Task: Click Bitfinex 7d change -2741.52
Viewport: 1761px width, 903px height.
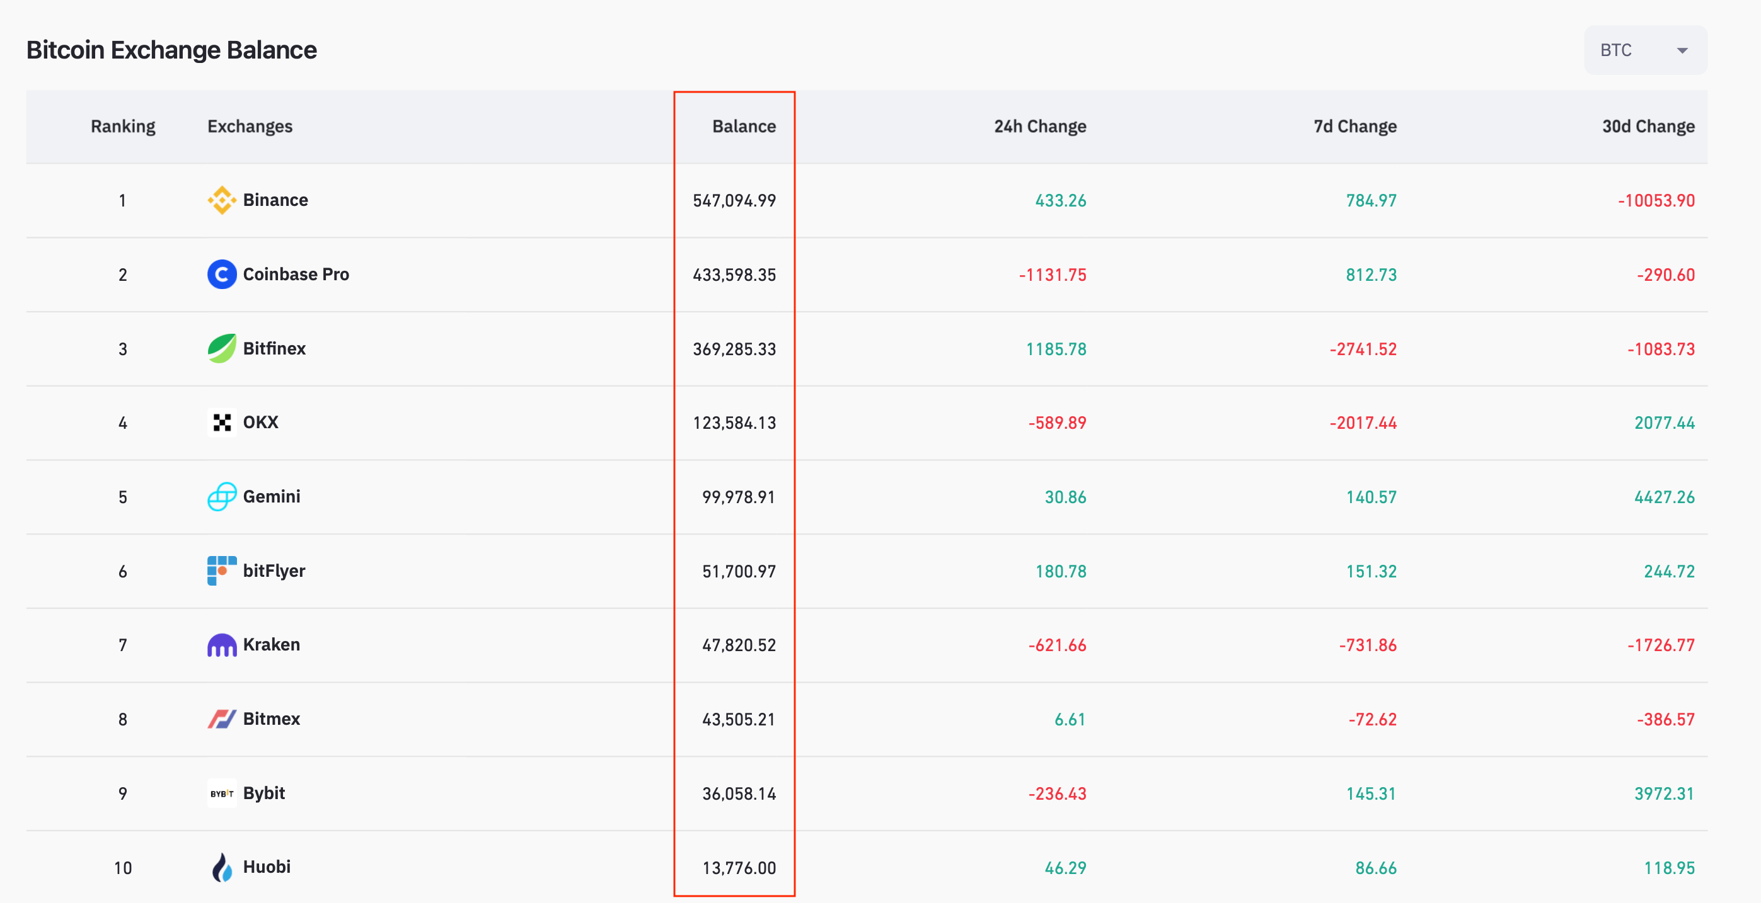Action: pos(1363,349)
